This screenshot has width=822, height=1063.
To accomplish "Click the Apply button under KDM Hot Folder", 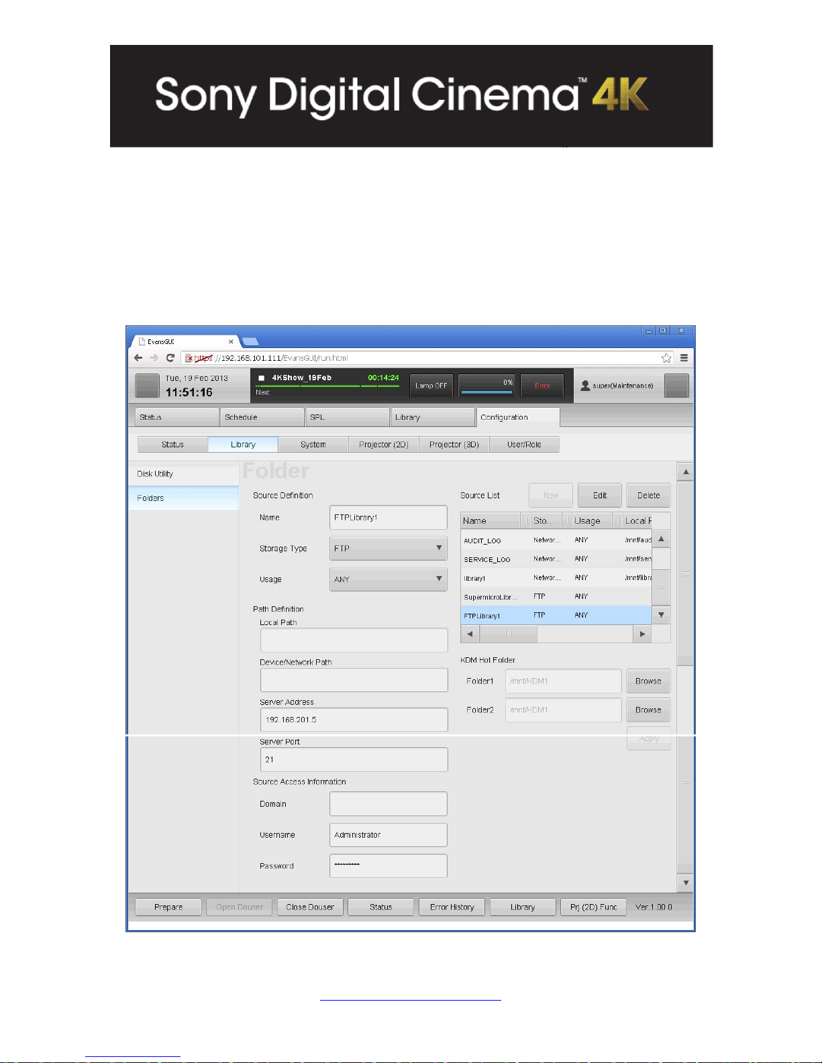I will click(x=649, y=738).
